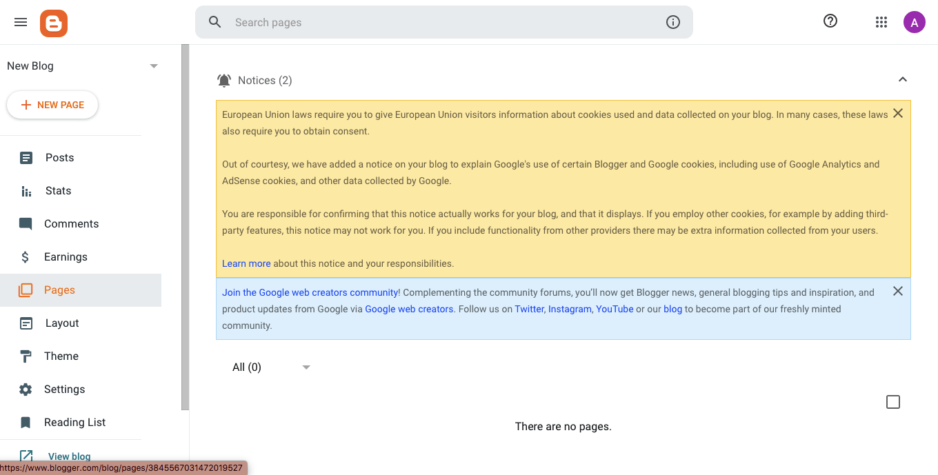This screenshot has width=938, height=475.
Task: Click the Notices (2) heading
Action: [265, 81]
